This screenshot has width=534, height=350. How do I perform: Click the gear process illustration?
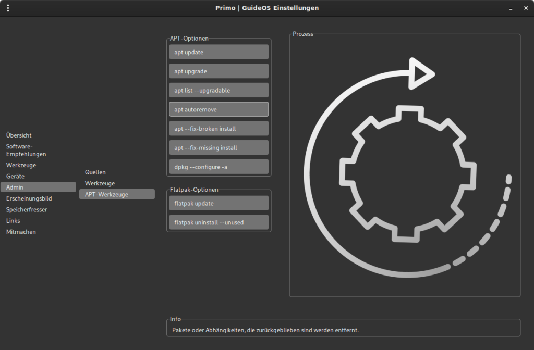[407, 173]
